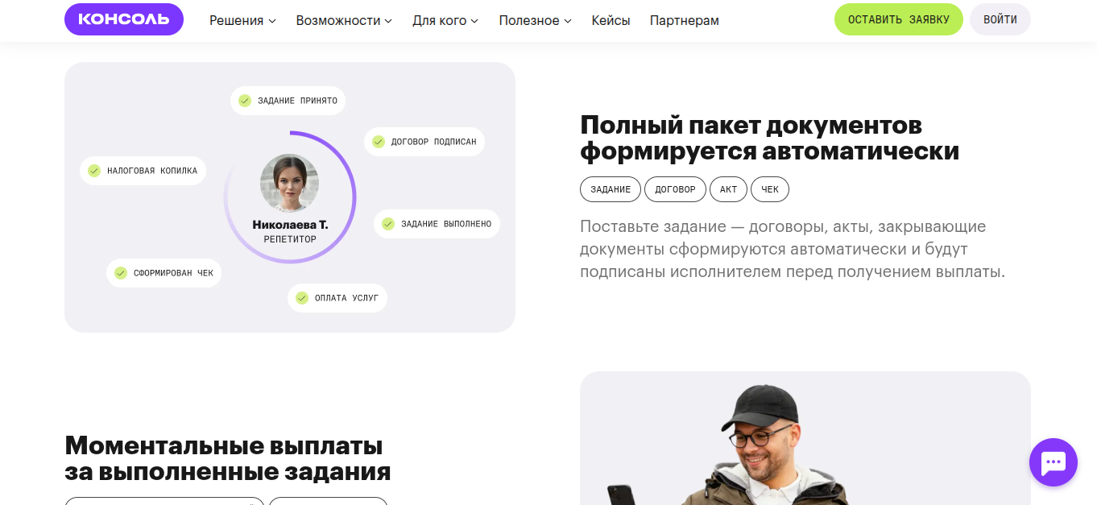This screenshot has height=505, width=1097.
Task: Click heading Моментальные выплаты за выполненные задания
Action: (x=228, y=458)
